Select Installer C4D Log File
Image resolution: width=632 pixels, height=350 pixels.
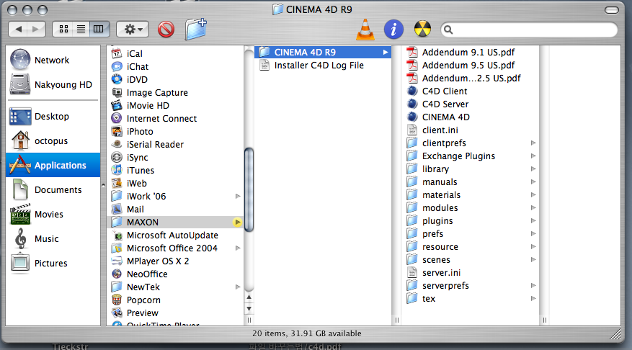323,66
